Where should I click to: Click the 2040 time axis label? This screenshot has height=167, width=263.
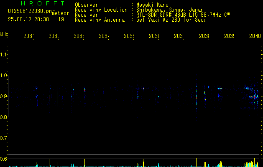255,36
